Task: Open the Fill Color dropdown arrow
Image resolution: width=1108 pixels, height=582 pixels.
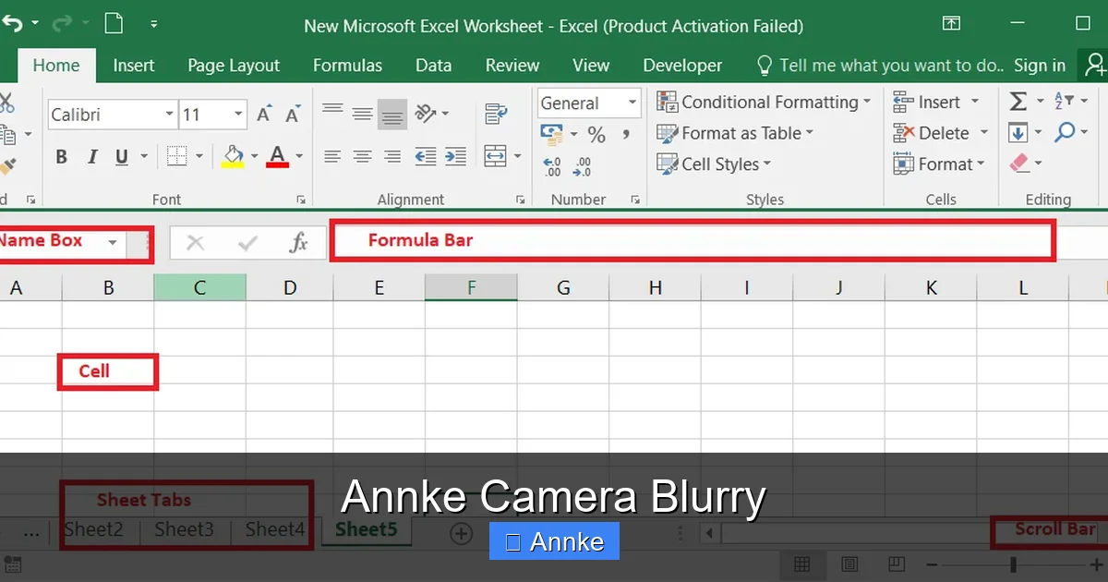Action: click(x=253, y=157)
